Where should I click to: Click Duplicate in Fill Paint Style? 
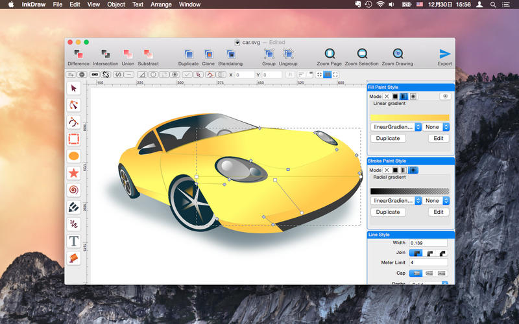pos(388,138)
